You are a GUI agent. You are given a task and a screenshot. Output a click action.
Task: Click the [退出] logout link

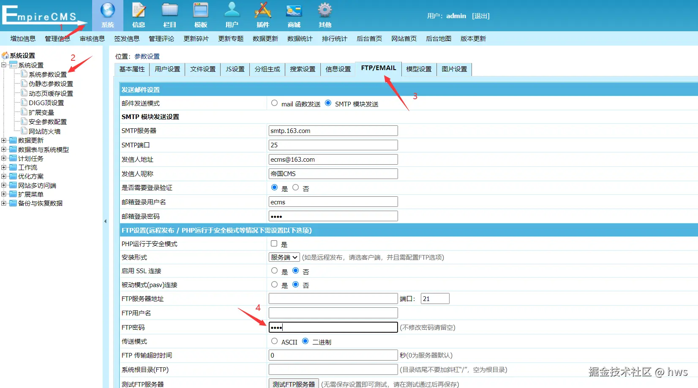coord(481,16)
